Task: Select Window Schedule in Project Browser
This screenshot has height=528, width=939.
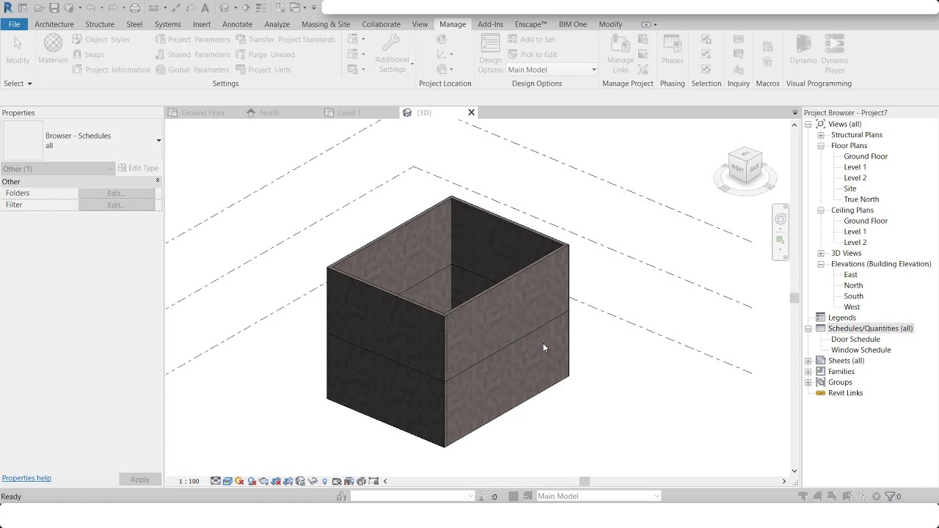Action: (861, 350)
